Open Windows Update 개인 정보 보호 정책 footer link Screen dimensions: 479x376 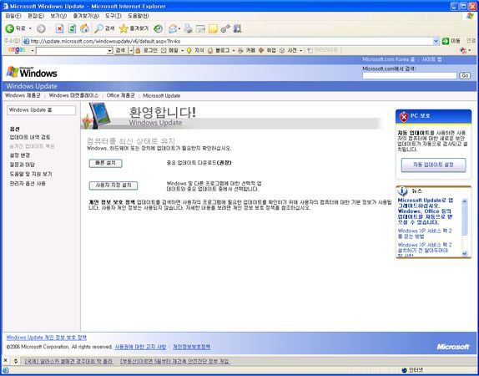(47, 338)
